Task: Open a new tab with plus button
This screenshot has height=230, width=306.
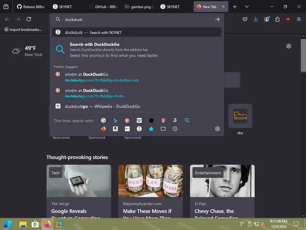Action: tap(235, 7)
